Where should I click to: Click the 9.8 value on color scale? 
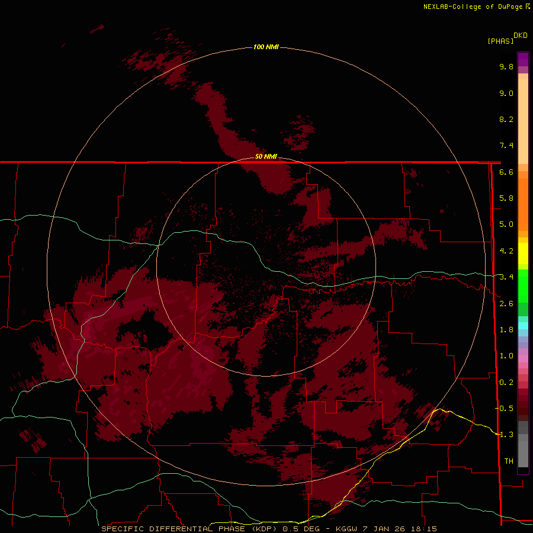click(506, 66)
